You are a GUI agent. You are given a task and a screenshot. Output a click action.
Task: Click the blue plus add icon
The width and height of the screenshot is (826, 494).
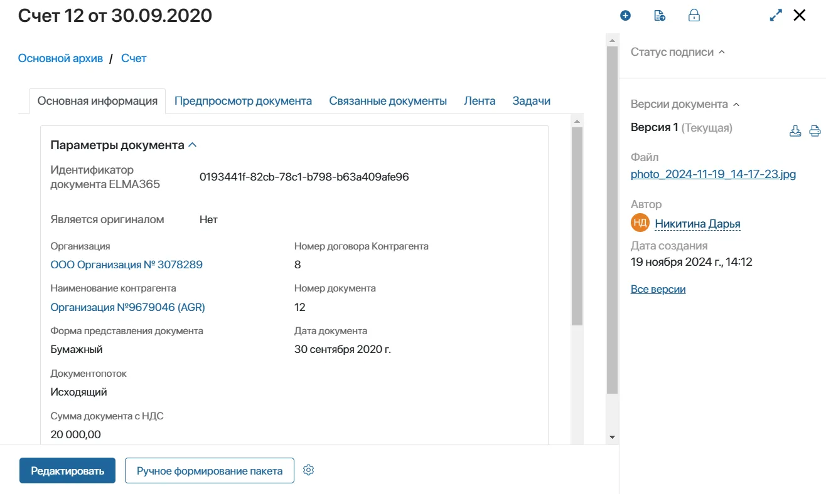tap(625, 16)
